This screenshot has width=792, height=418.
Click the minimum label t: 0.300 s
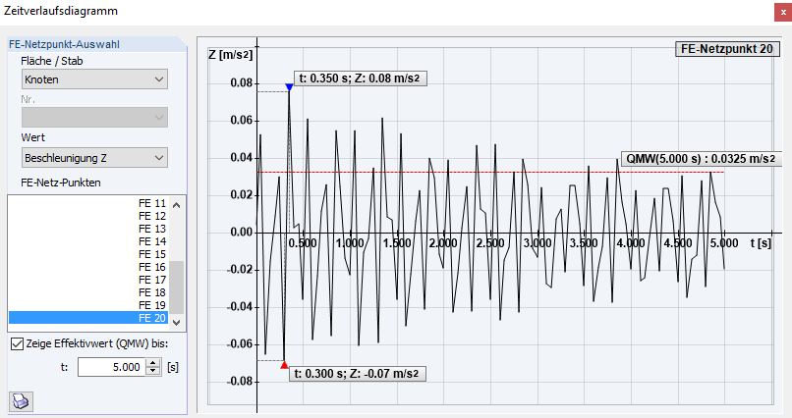point(357,374)
